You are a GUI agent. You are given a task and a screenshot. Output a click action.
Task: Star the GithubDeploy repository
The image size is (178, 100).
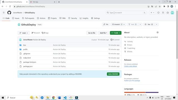click(x=149, y=24)
